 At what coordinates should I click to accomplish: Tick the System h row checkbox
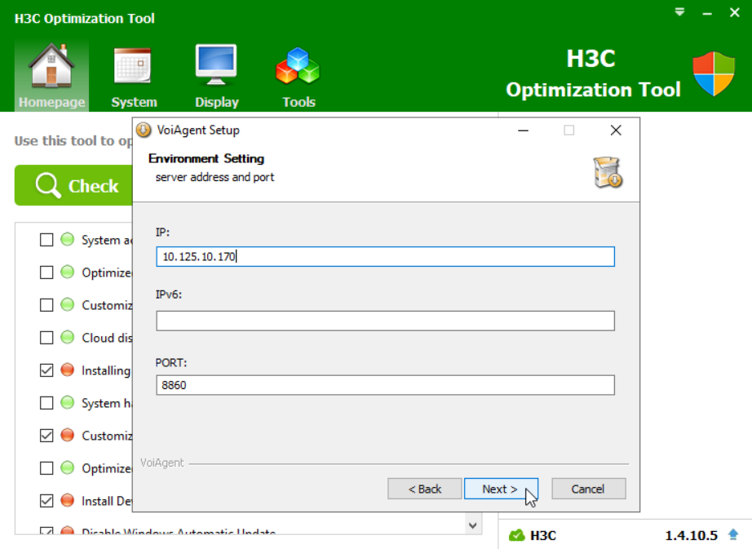46,403
